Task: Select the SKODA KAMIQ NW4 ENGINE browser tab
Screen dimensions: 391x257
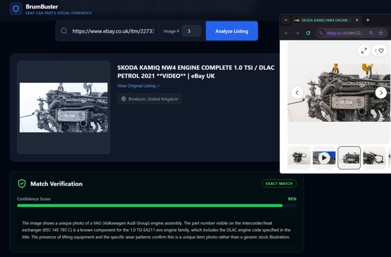Action: [326, 20]
